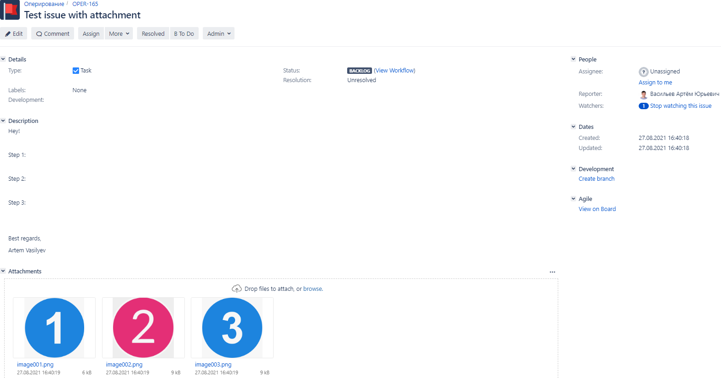Click the image001.png file name link
The width and height of the screenshot is (721, 378).
pos(35,365)
